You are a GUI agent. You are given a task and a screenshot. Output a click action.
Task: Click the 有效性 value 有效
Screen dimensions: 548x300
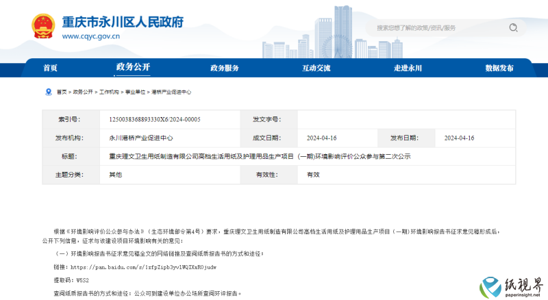click(313, 175)
